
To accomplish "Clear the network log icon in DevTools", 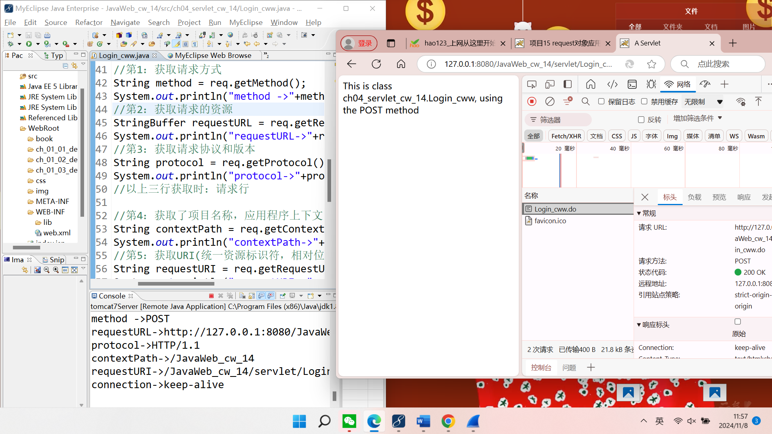I will coord(550,102).
